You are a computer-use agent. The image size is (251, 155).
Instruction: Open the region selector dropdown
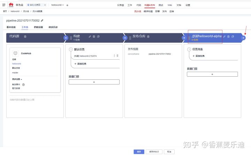pyautogui.click(x=37, y=5)
